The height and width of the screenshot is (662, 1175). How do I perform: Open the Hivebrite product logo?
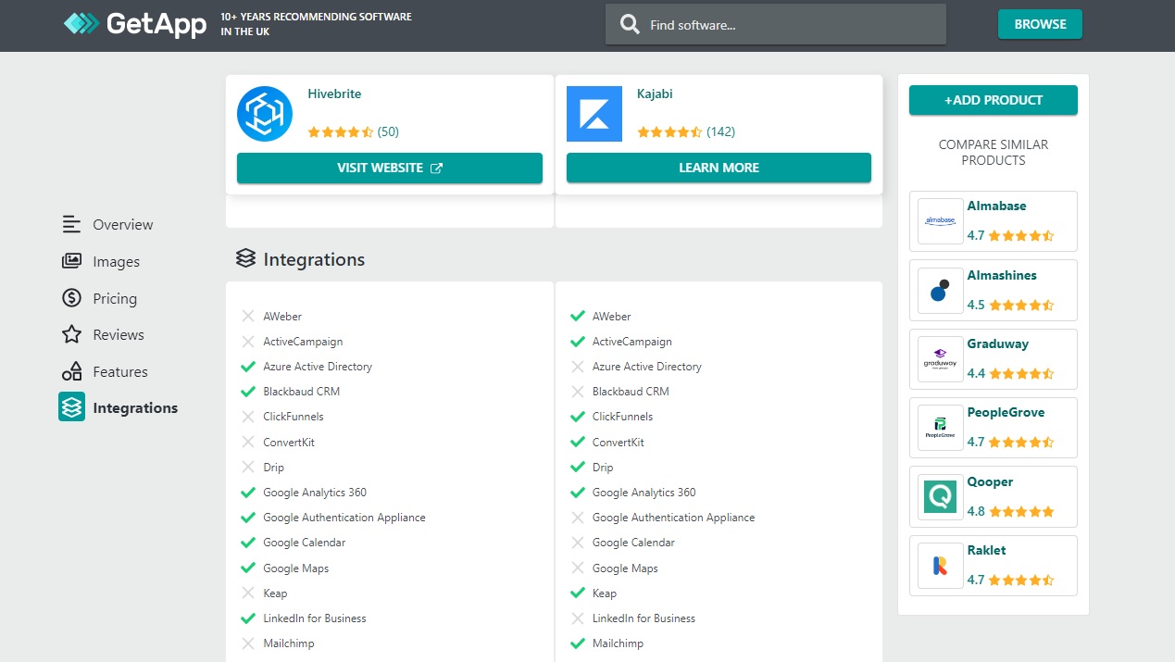click(x=265, y=114)
